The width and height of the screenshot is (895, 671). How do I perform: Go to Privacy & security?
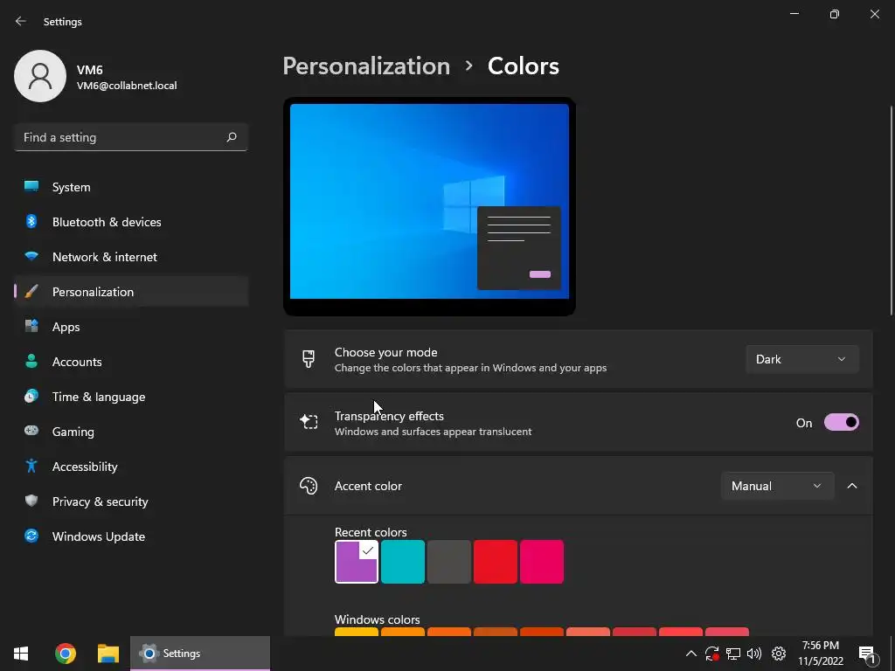[131, 501]
